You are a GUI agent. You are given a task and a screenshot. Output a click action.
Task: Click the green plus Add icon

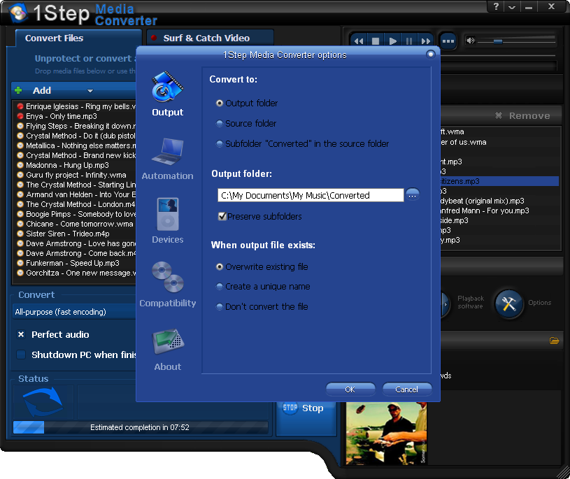pos(19,90)
